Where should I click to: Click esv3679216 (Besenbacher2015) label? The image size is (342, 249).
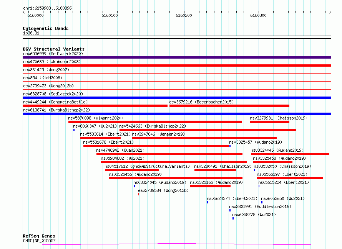tap(201, 102)
